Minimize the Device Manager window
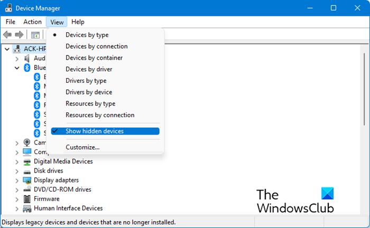 pos(310,8)
